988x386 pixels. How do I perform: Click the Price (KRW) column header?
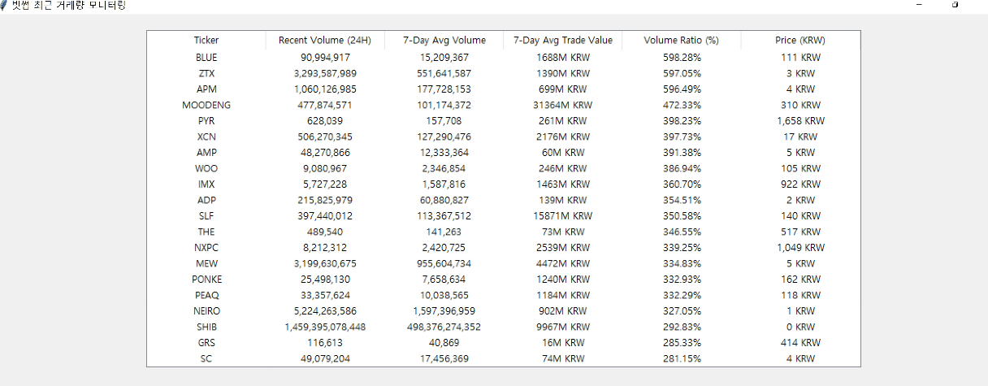tap(800, 40)
